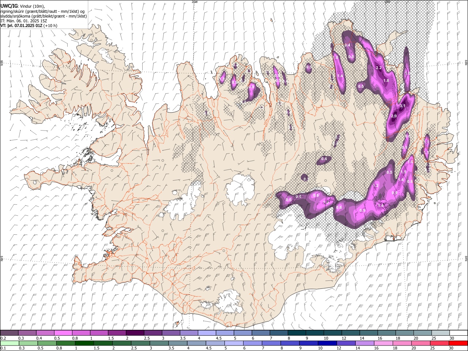
Task: Click the "slydda/snjókoma" description line
Action: pyautogui.click(x=44, y=16)
